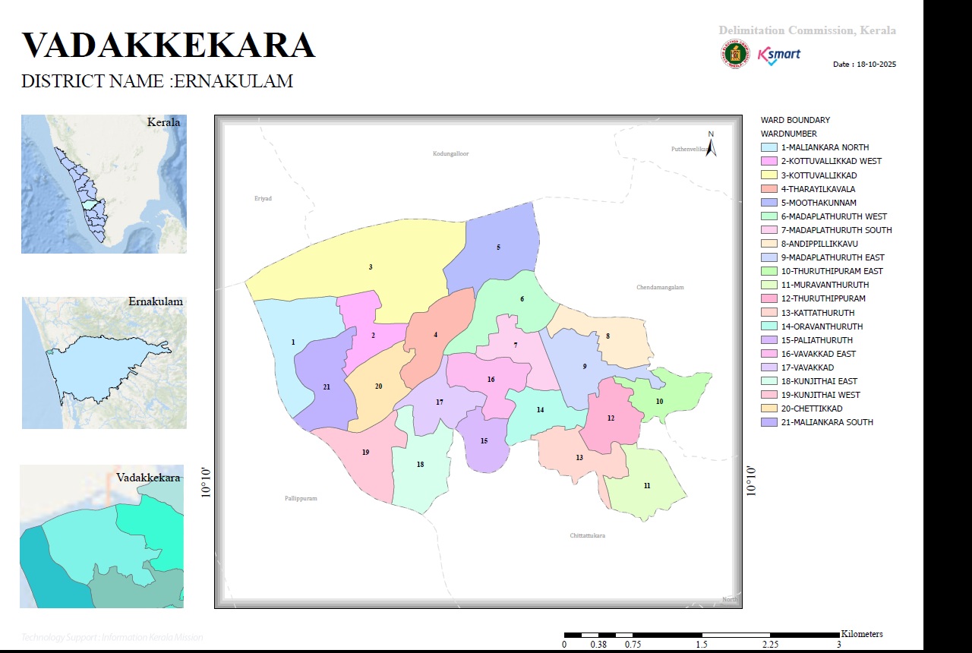Click the Delimitation Commission, Kerala heading
The width and height of the screenshot is (972, 653).
pos(807,30)
